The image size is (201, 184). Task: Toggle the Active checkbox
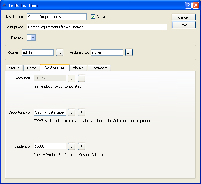(x=93, y=17)
